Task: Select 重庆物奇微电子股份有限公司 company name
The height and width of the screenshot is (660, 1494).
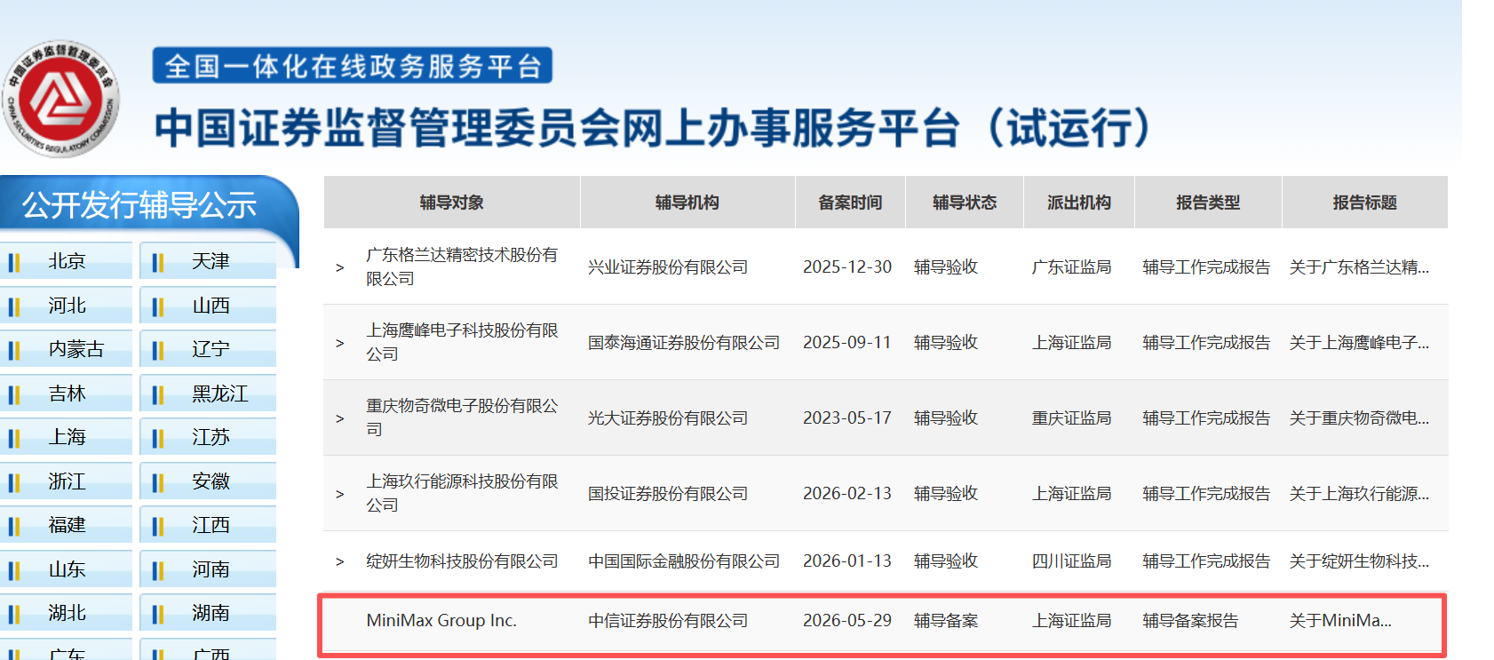Action: [462, 417]
